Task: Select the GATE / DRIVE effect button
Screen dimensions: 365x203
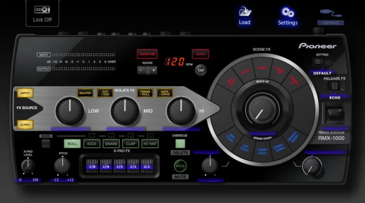Action: tap(165, 93)
